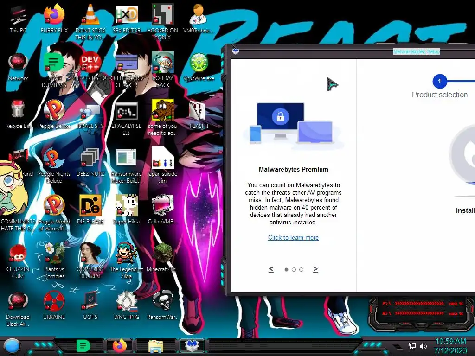Image resolution: width=475 pixels, height=356 pixels.
Task: Click the Malwarebytes title bar logo icon
Action: coord(235,51)
